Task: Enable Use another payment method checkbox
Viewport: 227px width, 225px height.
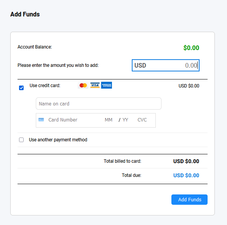Action: (x=21, y=140)
